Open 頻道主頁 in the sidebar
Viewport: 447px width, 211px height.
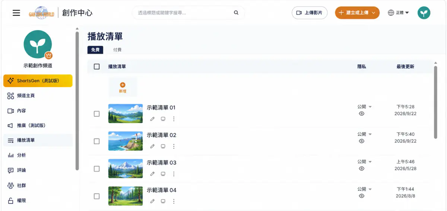pyautogui.click(x=38, y=96)
